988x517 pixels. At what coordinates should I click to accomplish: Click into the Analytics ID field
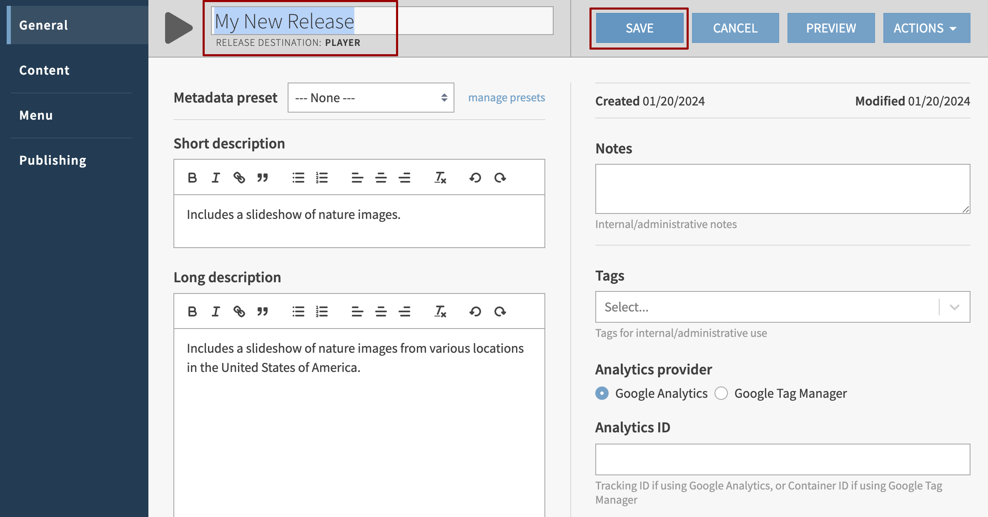(x=782, y=459)
